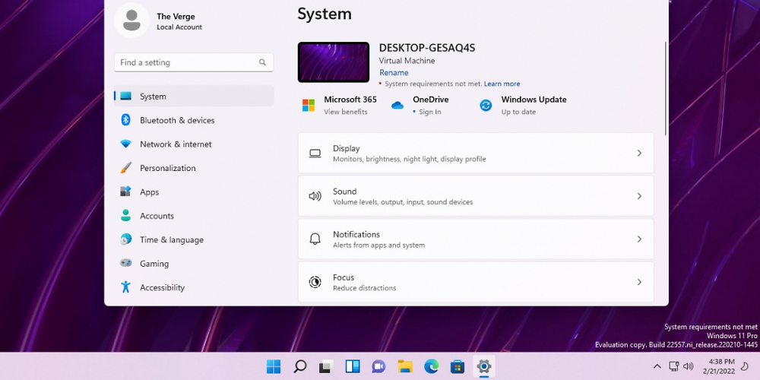Open the Widgets panel icon
Image resolution: width=760 pixels, height=380 pixels.
[353, 366]
